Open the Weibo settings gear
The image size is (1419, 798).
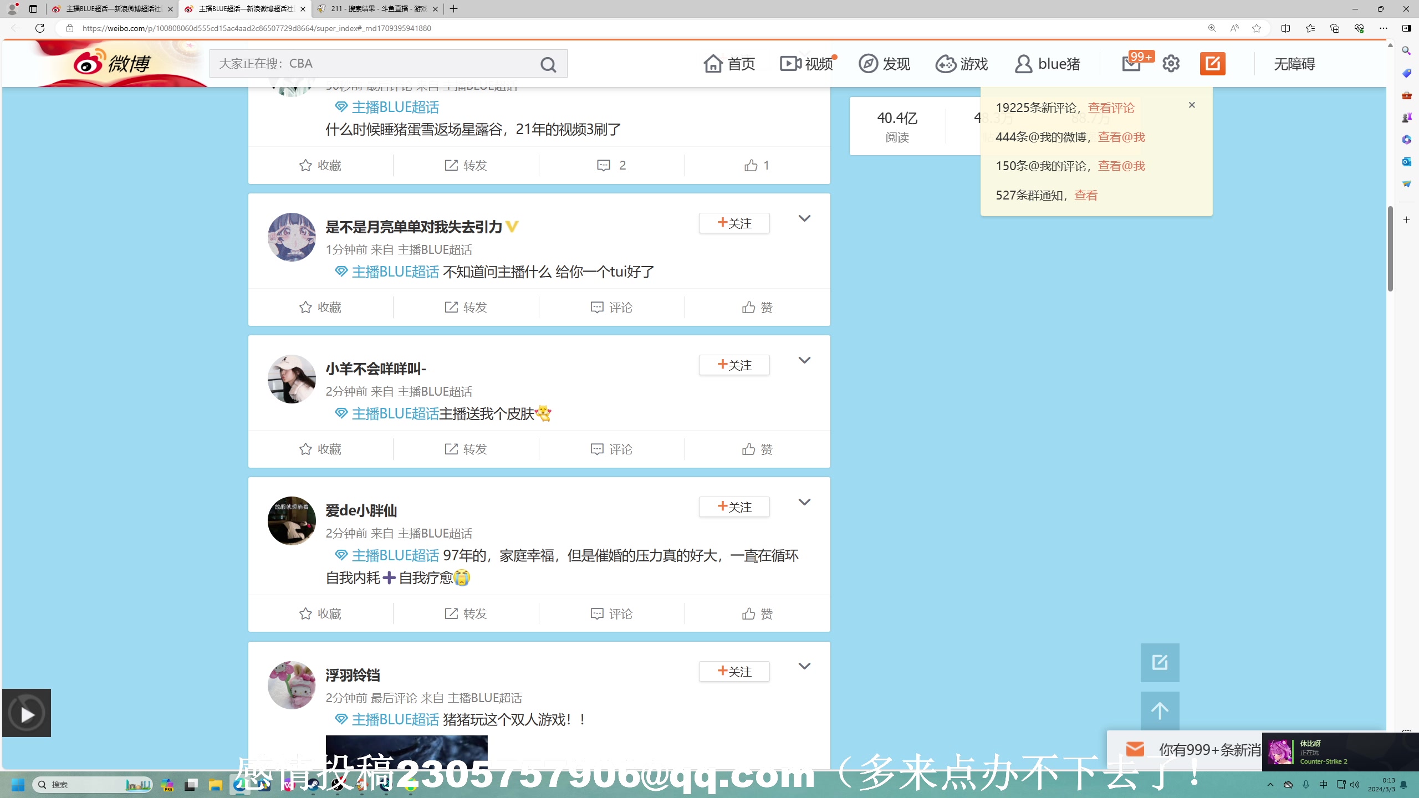point(1171,64)
